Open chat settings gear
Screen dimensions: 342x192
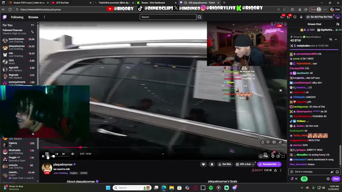point(328,179)
